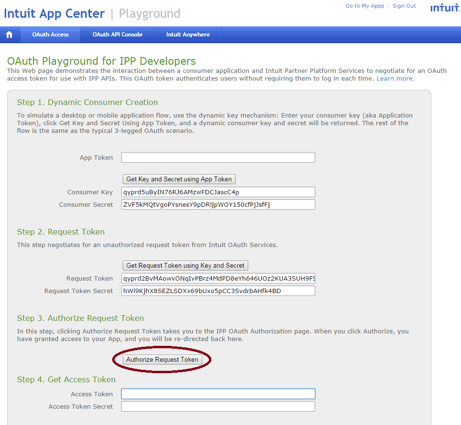Click the Consumer Key label

[x=90, y=192]
